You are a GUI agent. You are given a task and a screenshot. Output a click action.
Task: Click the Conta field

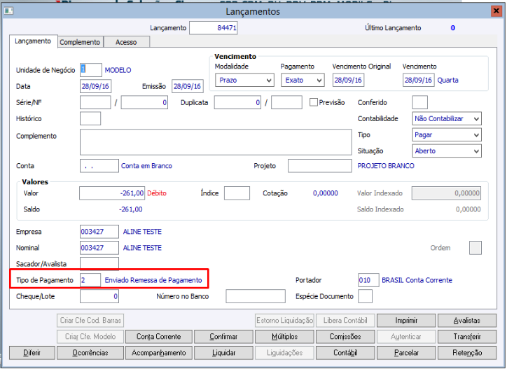pyautogui.click(x=99, y=165)
